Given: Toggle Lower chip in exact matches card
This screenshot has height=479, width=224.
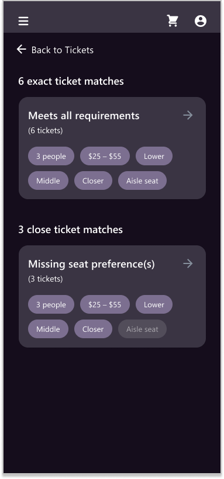Looking at the screenshot, I should point(154,156).
